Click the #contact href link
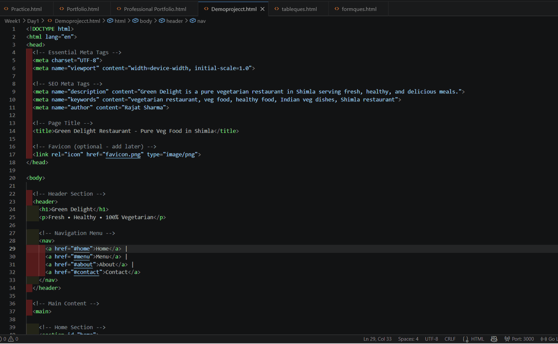 (86, 272)
